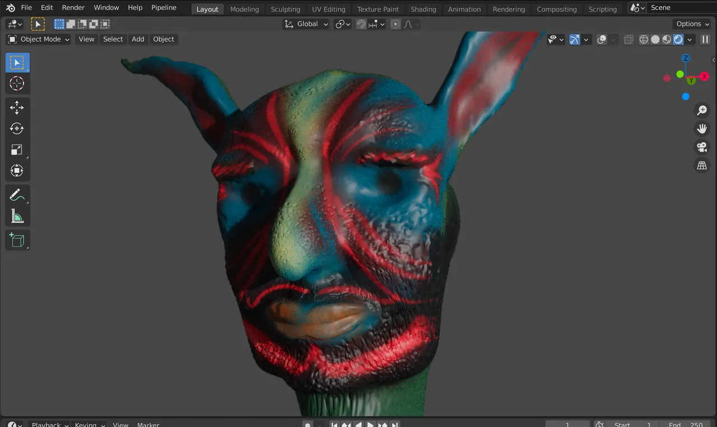Open the Pipeline menu
The image size is (717, 427).
(x=164, y=8)
